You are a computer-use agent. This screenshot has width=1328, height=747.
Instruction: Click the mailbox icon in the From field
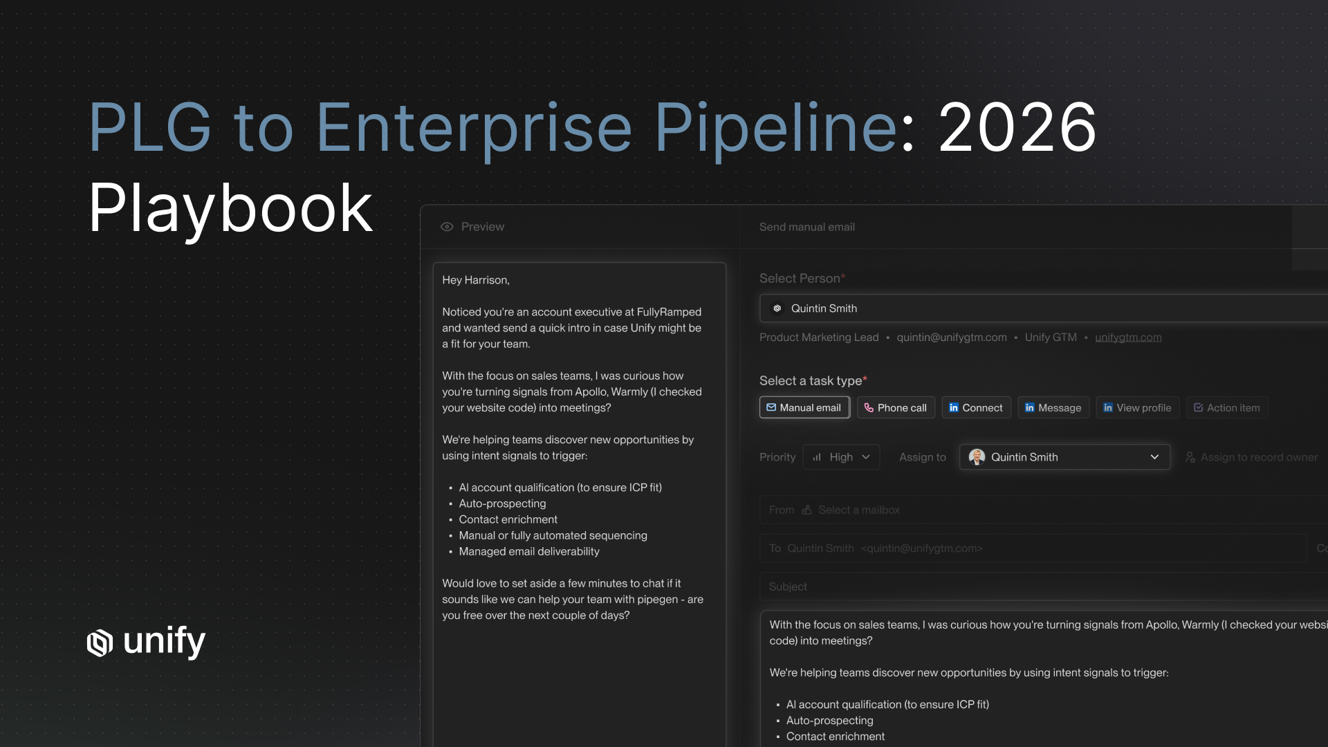(806, 510)
